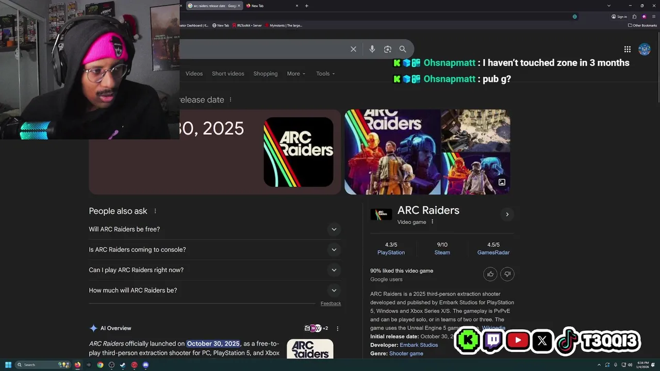Image resolution: width=660 pixels, height=371 pixels.
Task: Open Discord from the taskbar
Action: click(x=145, y=365)
